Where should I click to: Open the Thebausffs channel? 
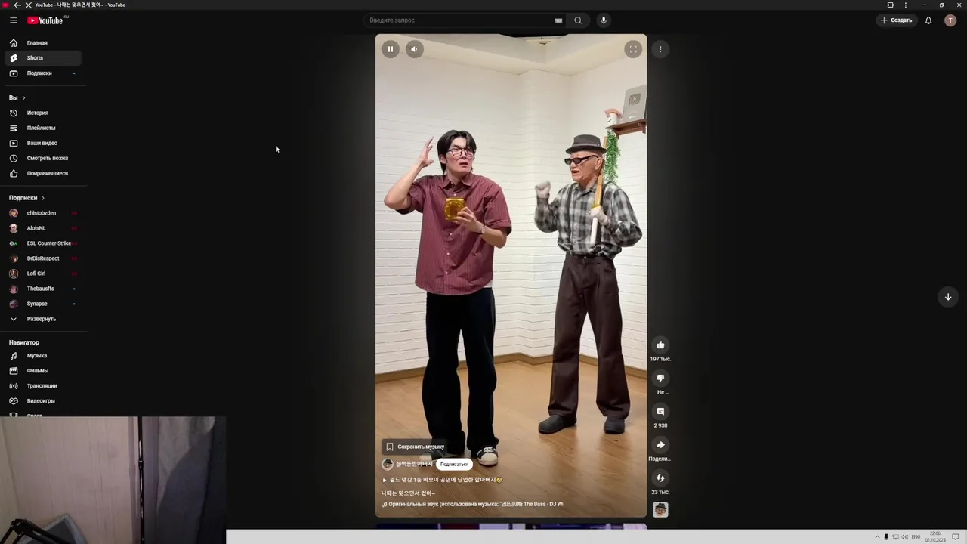(43, 289)
